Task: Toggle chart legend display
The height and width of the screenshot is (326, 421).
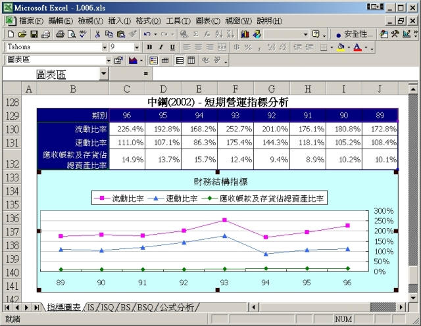Action: (153, 60)
